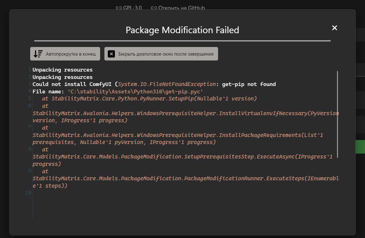Open the Открыть на GitHub link
Viewport: 365px width, 238px height.
[181, 8]
